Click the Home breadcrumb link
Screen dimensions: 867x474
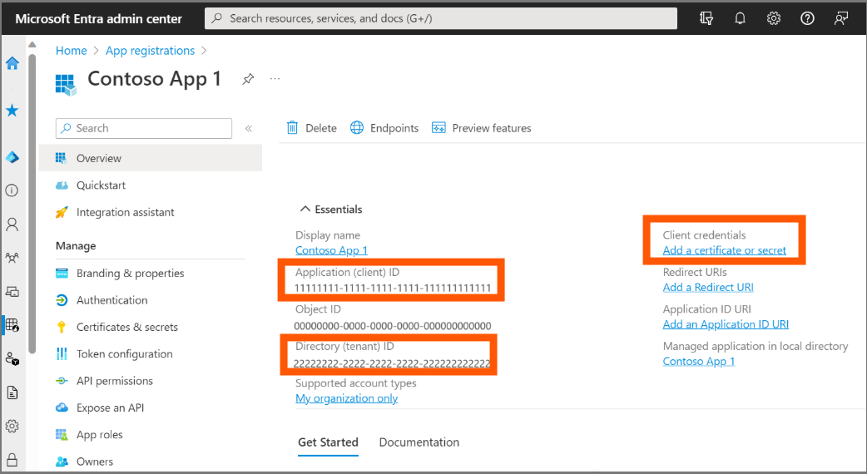tap(72, 51)
